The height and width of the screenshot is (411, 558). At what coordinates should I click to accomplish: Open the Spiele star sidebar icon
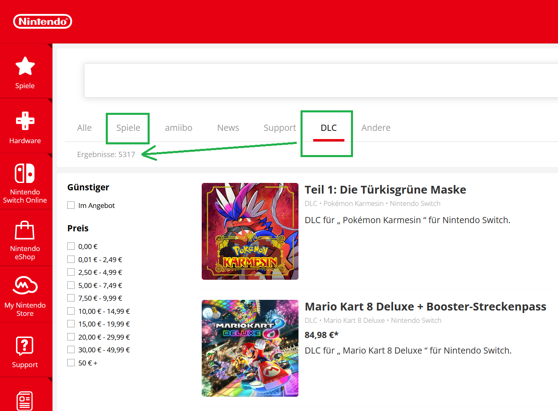pos(25,66)
